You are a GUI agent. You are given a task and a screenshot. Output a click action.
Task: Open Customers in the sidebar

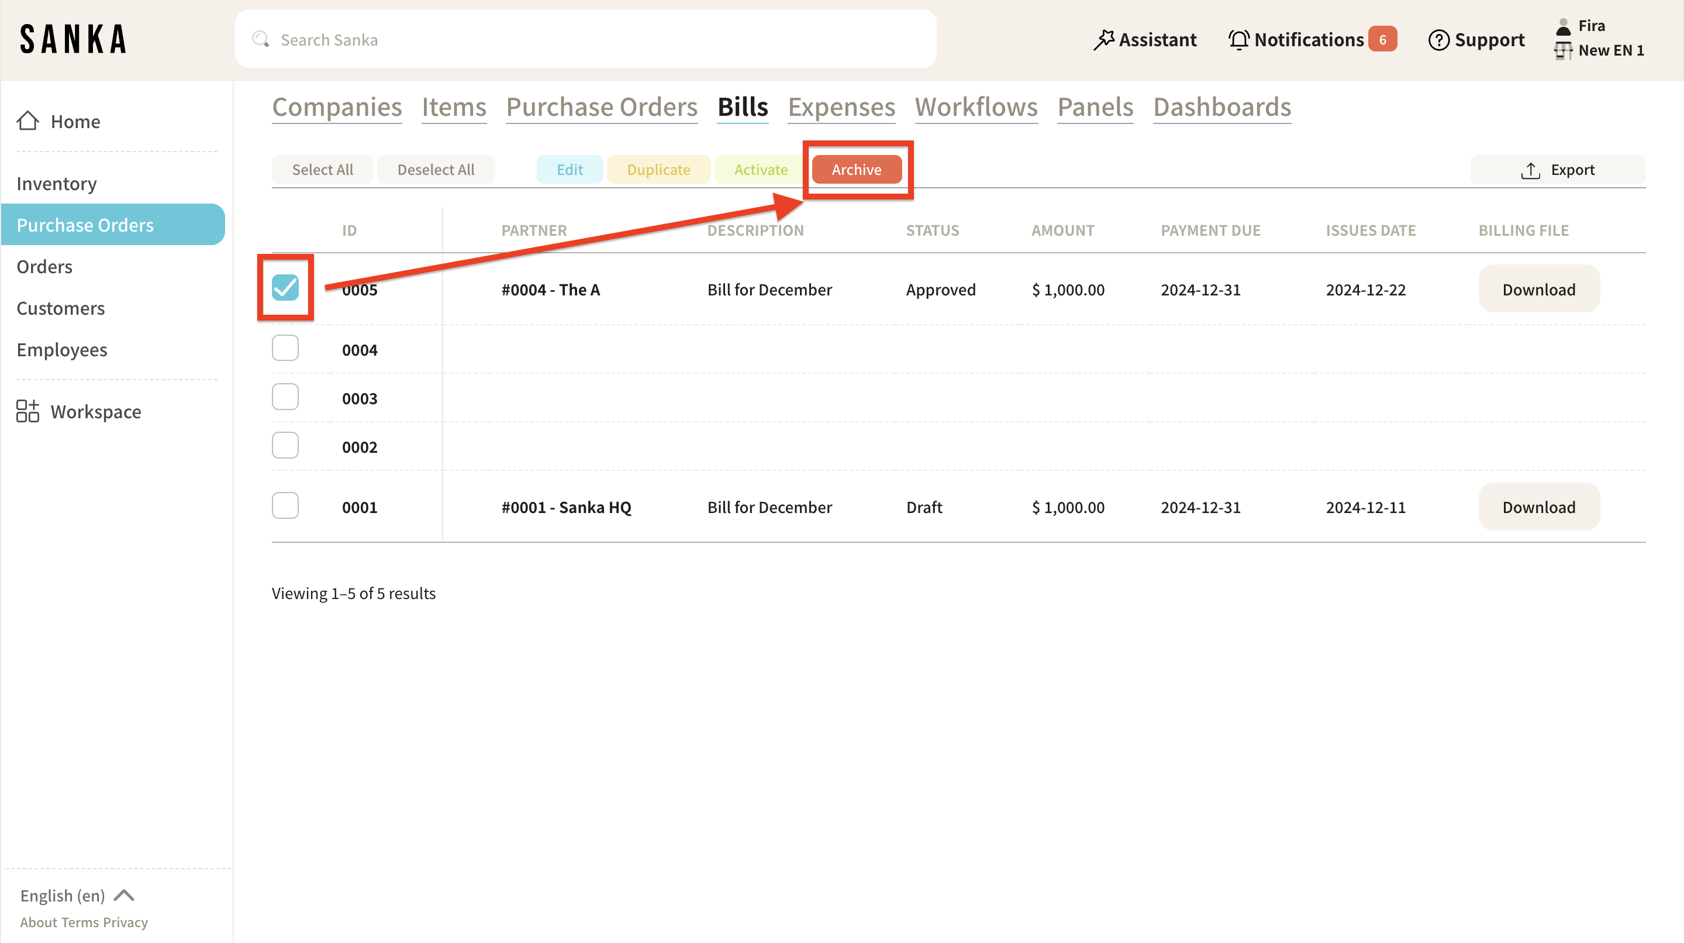pyautogui.click(x=60, y=308)
